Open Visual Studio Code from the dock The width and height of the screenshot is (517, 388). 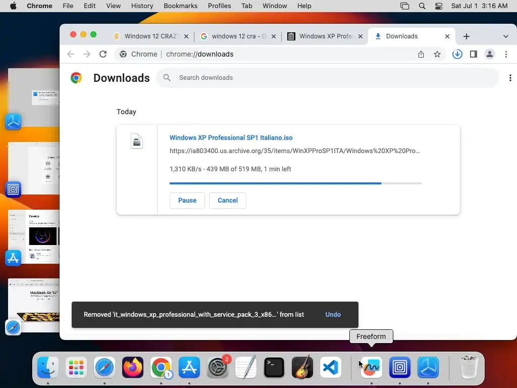tap(331, 367)
